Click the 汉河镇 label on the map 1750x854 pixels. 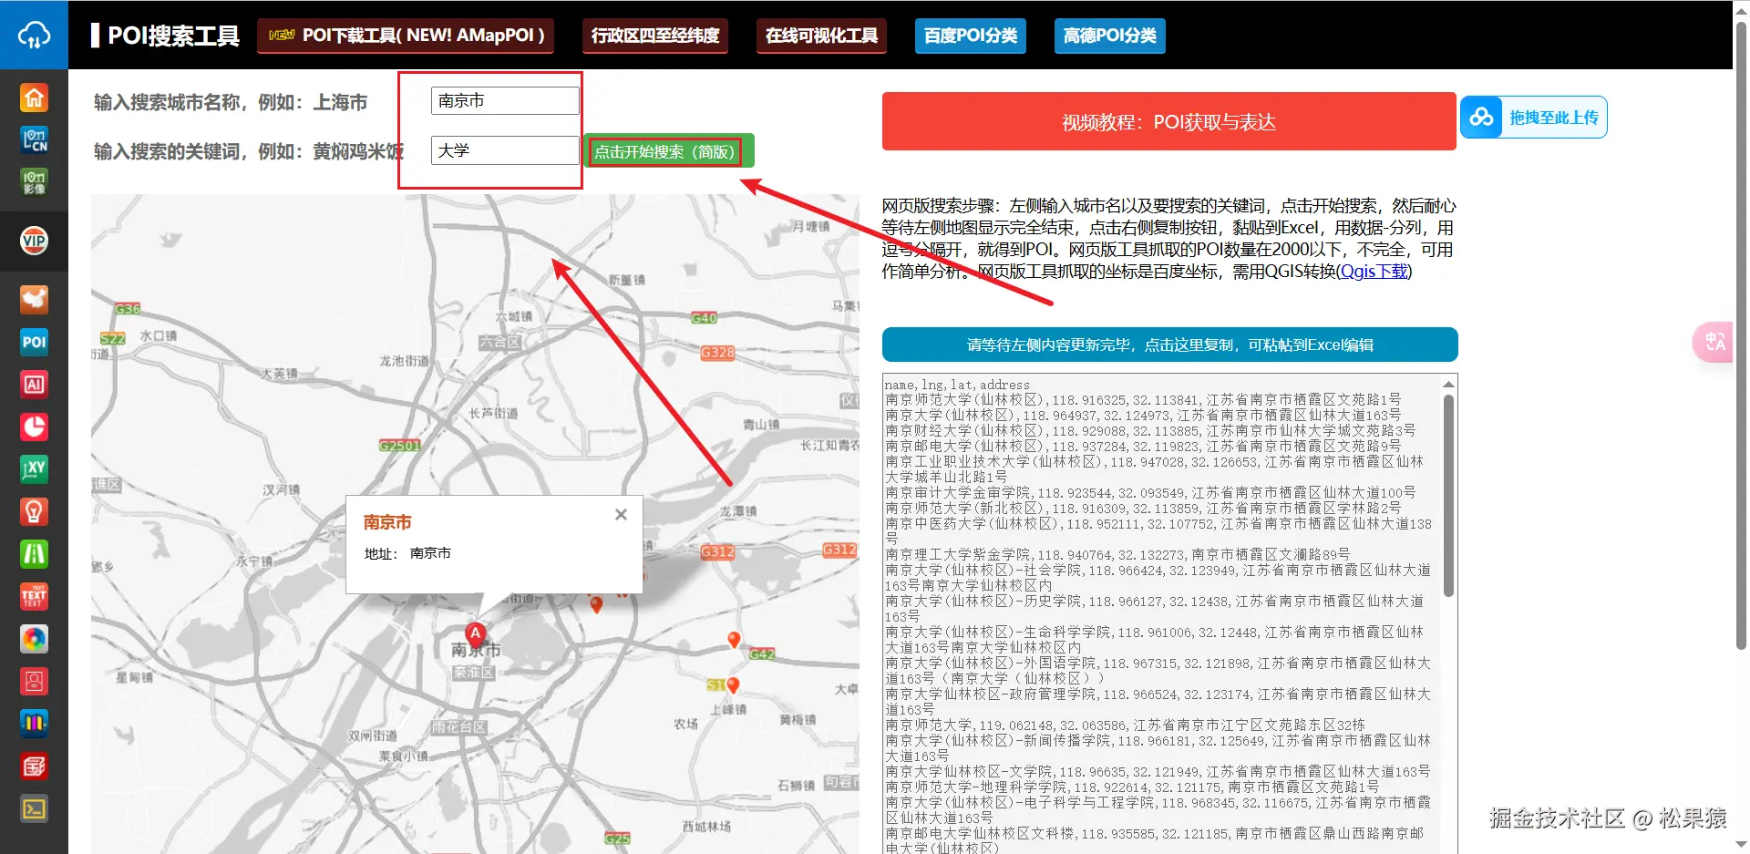(281, 489)
